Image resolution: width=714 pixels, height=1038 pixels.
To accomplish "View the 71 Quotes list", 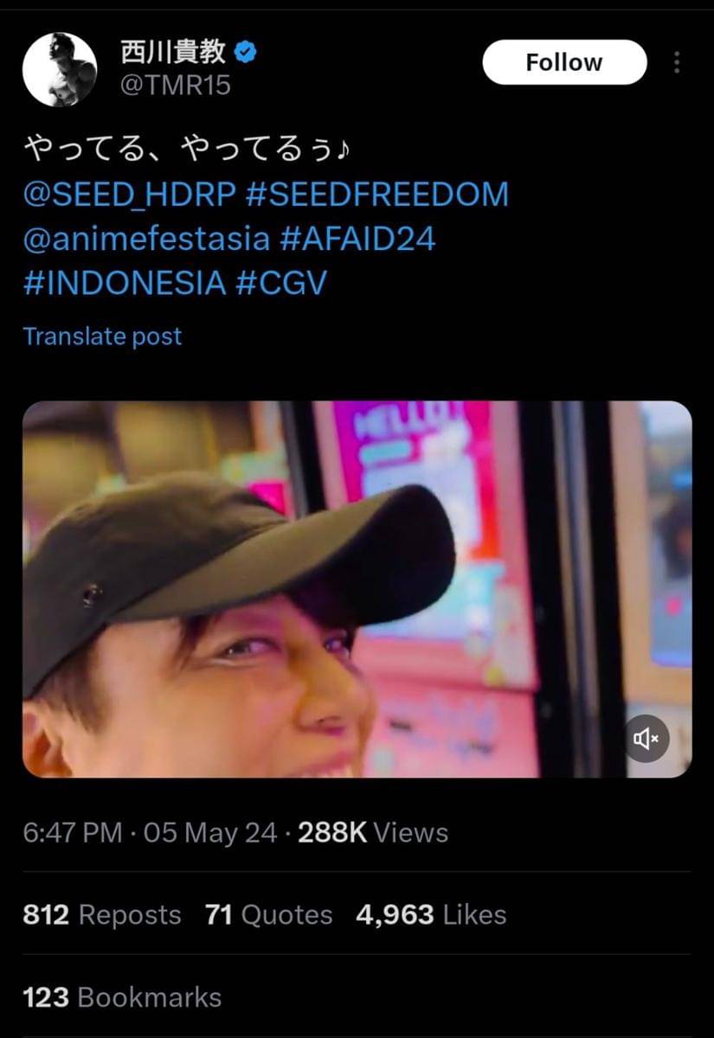I will pyautogui.click(x=268, y=915).
